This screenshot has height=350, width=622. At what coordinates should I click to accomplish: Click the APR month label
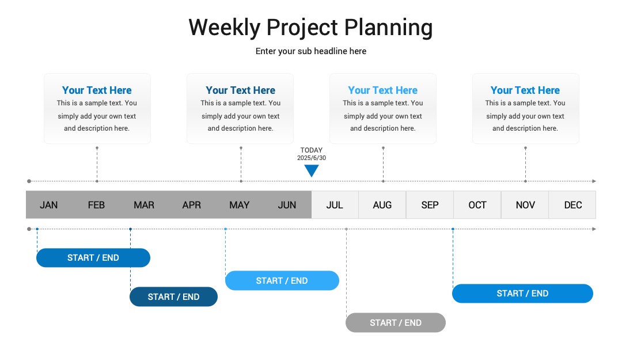click(x=192, y=205)
